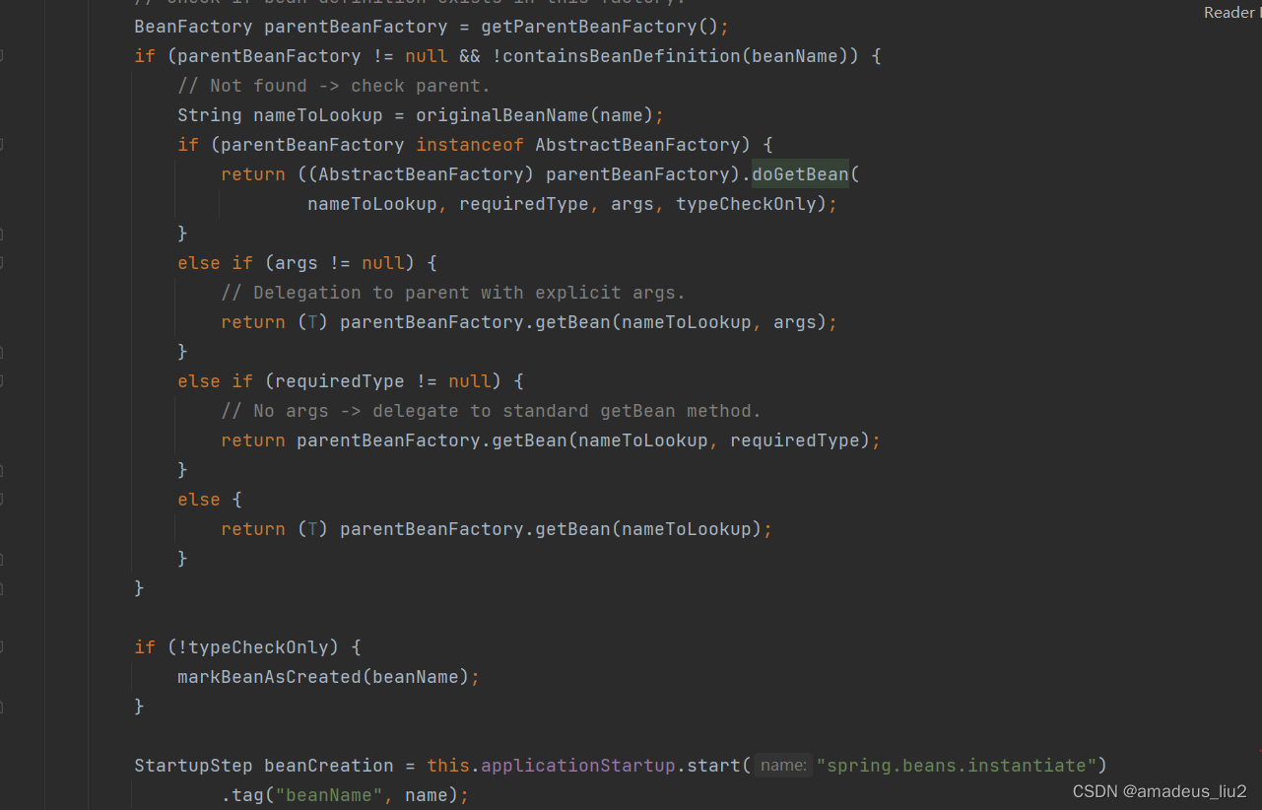
Task: Click the (T) cast before getBean(nameToLookup, args)
Action: pos(312,322)
